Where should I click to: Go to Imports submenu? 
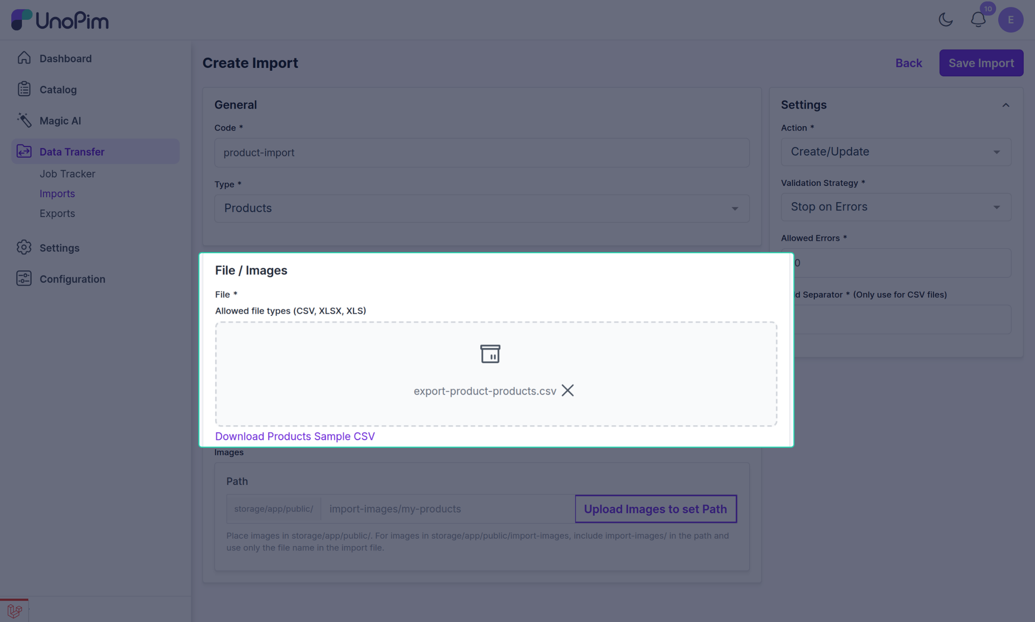[x=57, y=193]
